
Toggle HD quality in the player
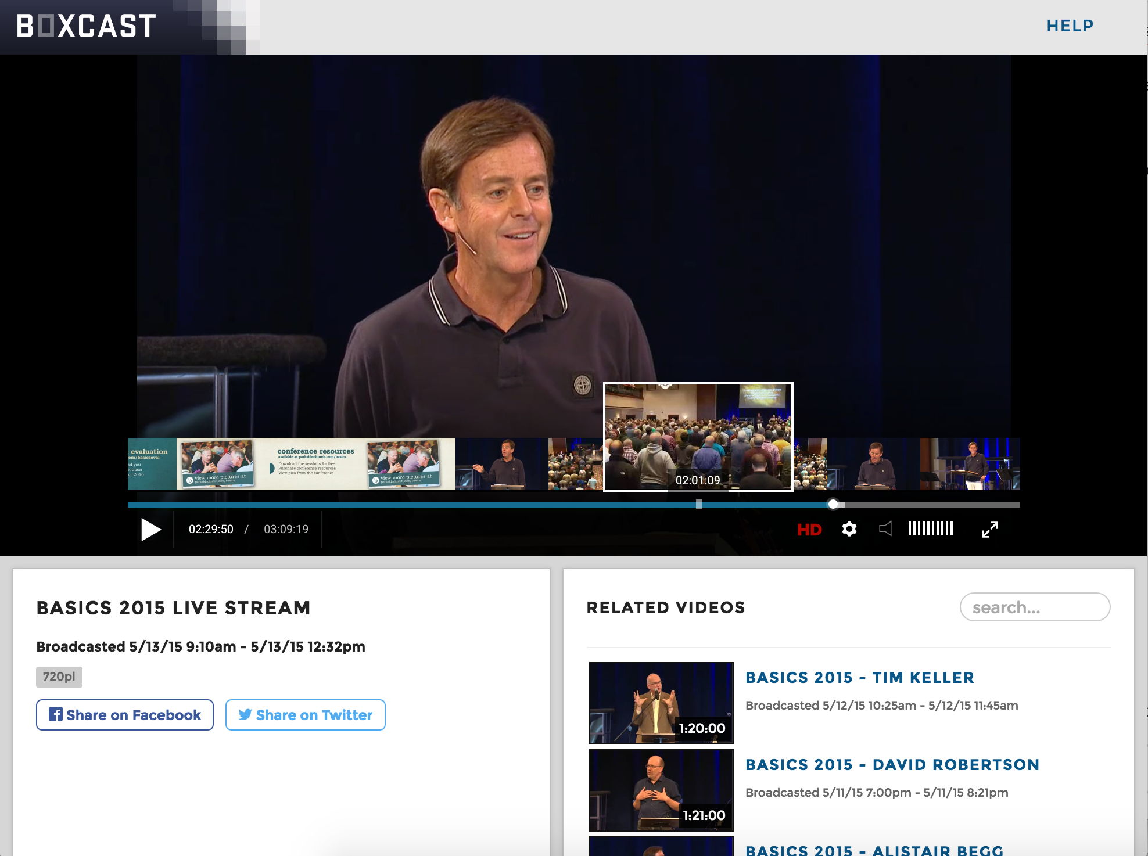[809, 530]
